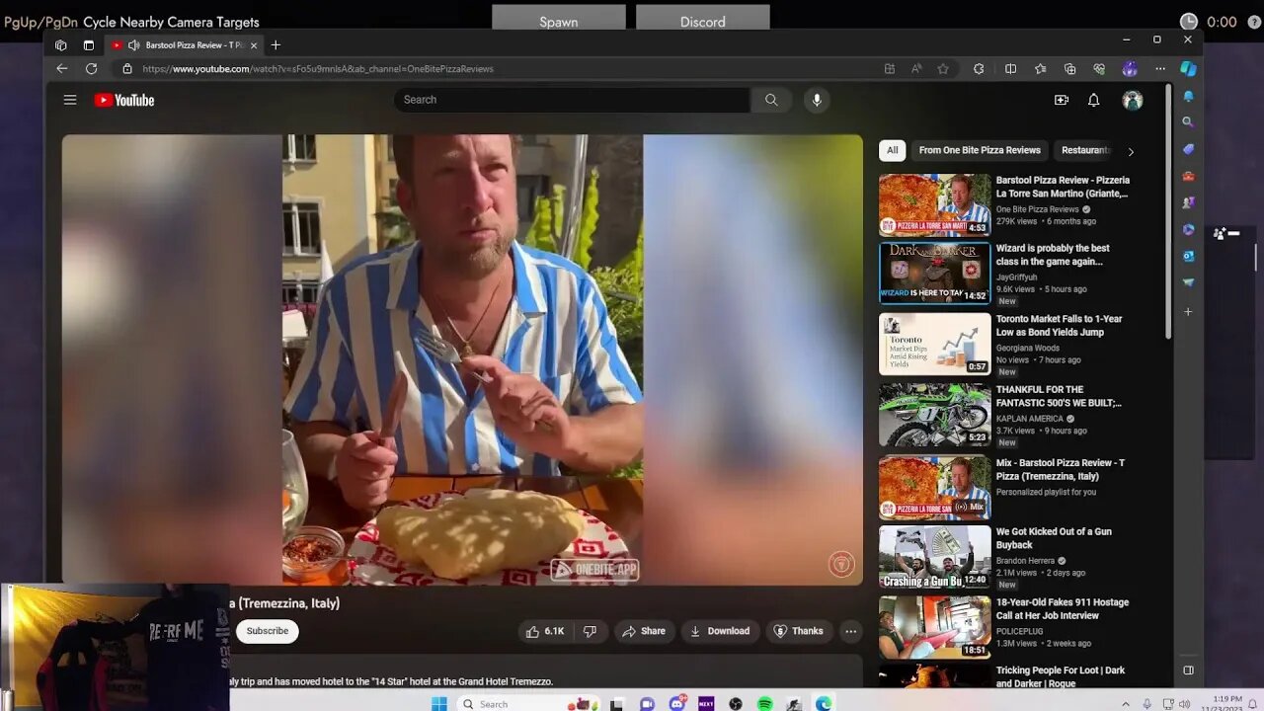Click the Download button
This screenshot has height=711, width=1264.
pos(719,631)
